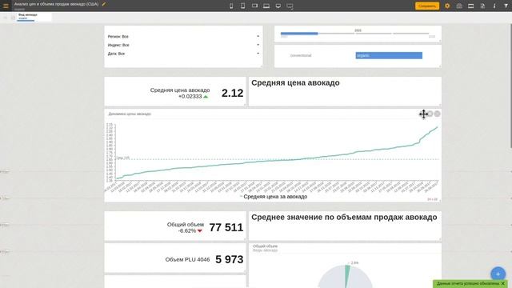Take a snapshot with the camera icon
512x288 pixels.
click(459, 6)
